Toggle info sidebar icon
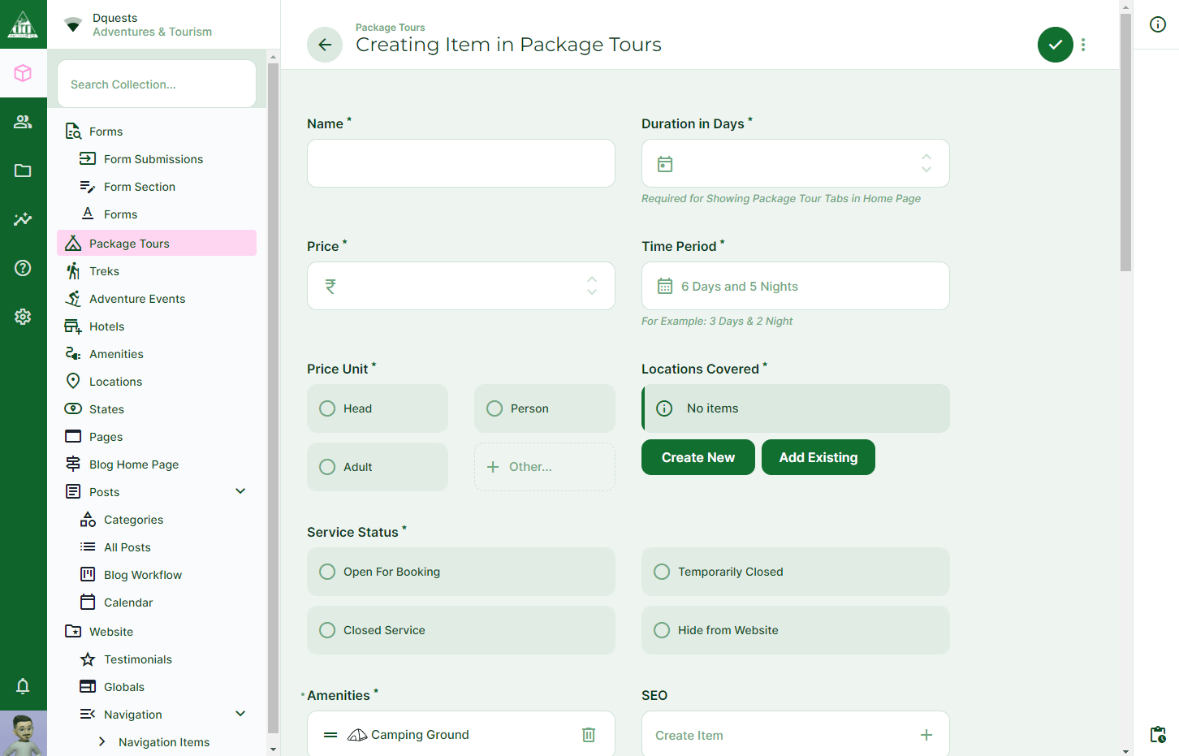The image size is (1179, 756). [x=1158, y=24]
